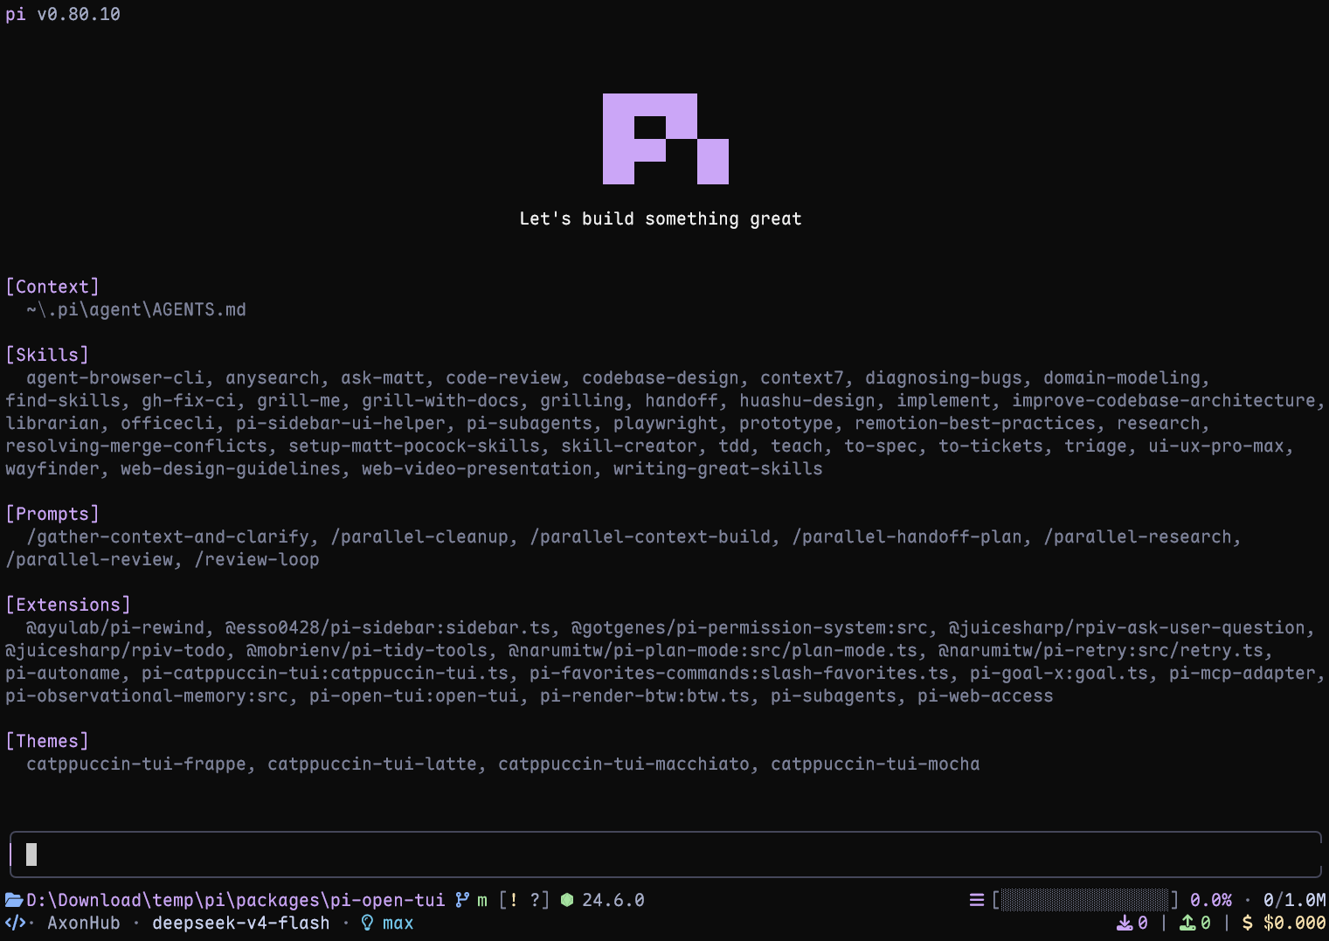Click the purple pi logo

pos(666,139)
